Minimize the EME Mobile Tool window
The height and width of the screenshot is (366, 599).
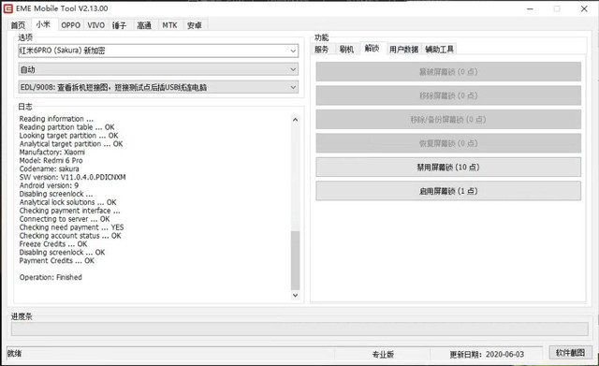pyautogui.click(x=530, y=8)
